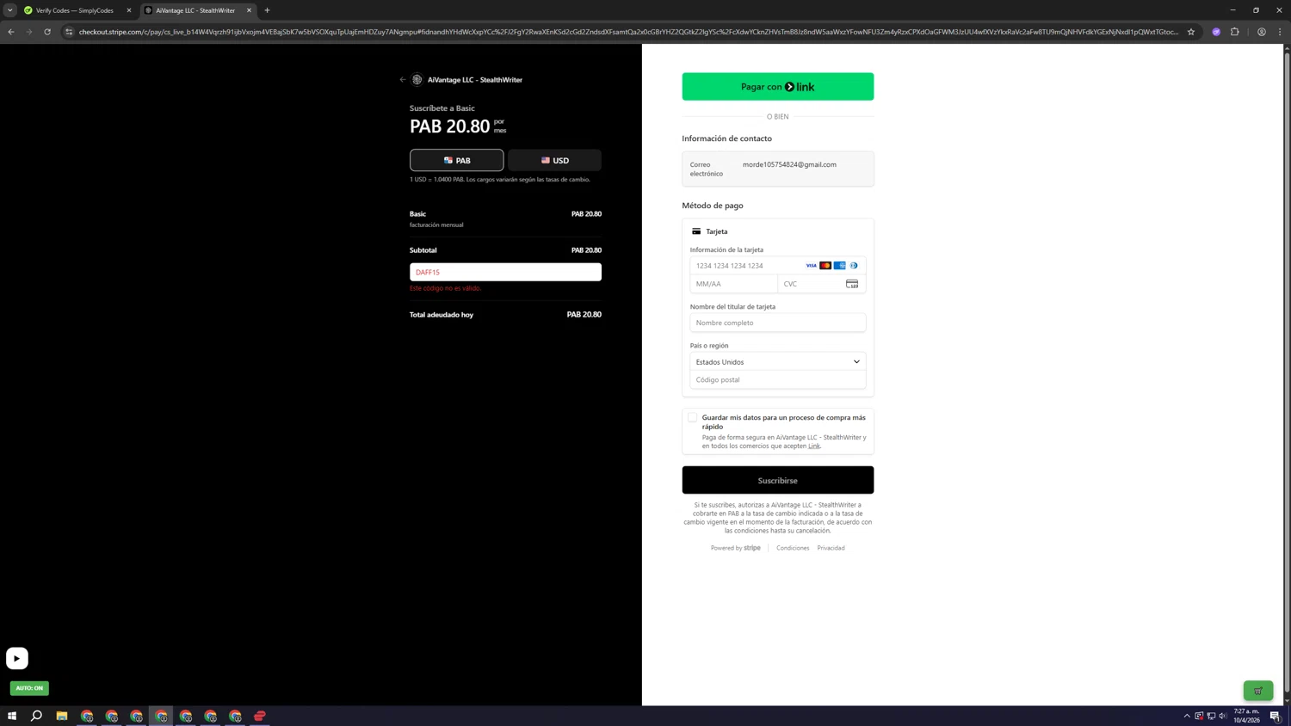The image size is (1291, 726).
Task: Open the purple extension icon in toolbar
Action: (x=1216, y=32)
